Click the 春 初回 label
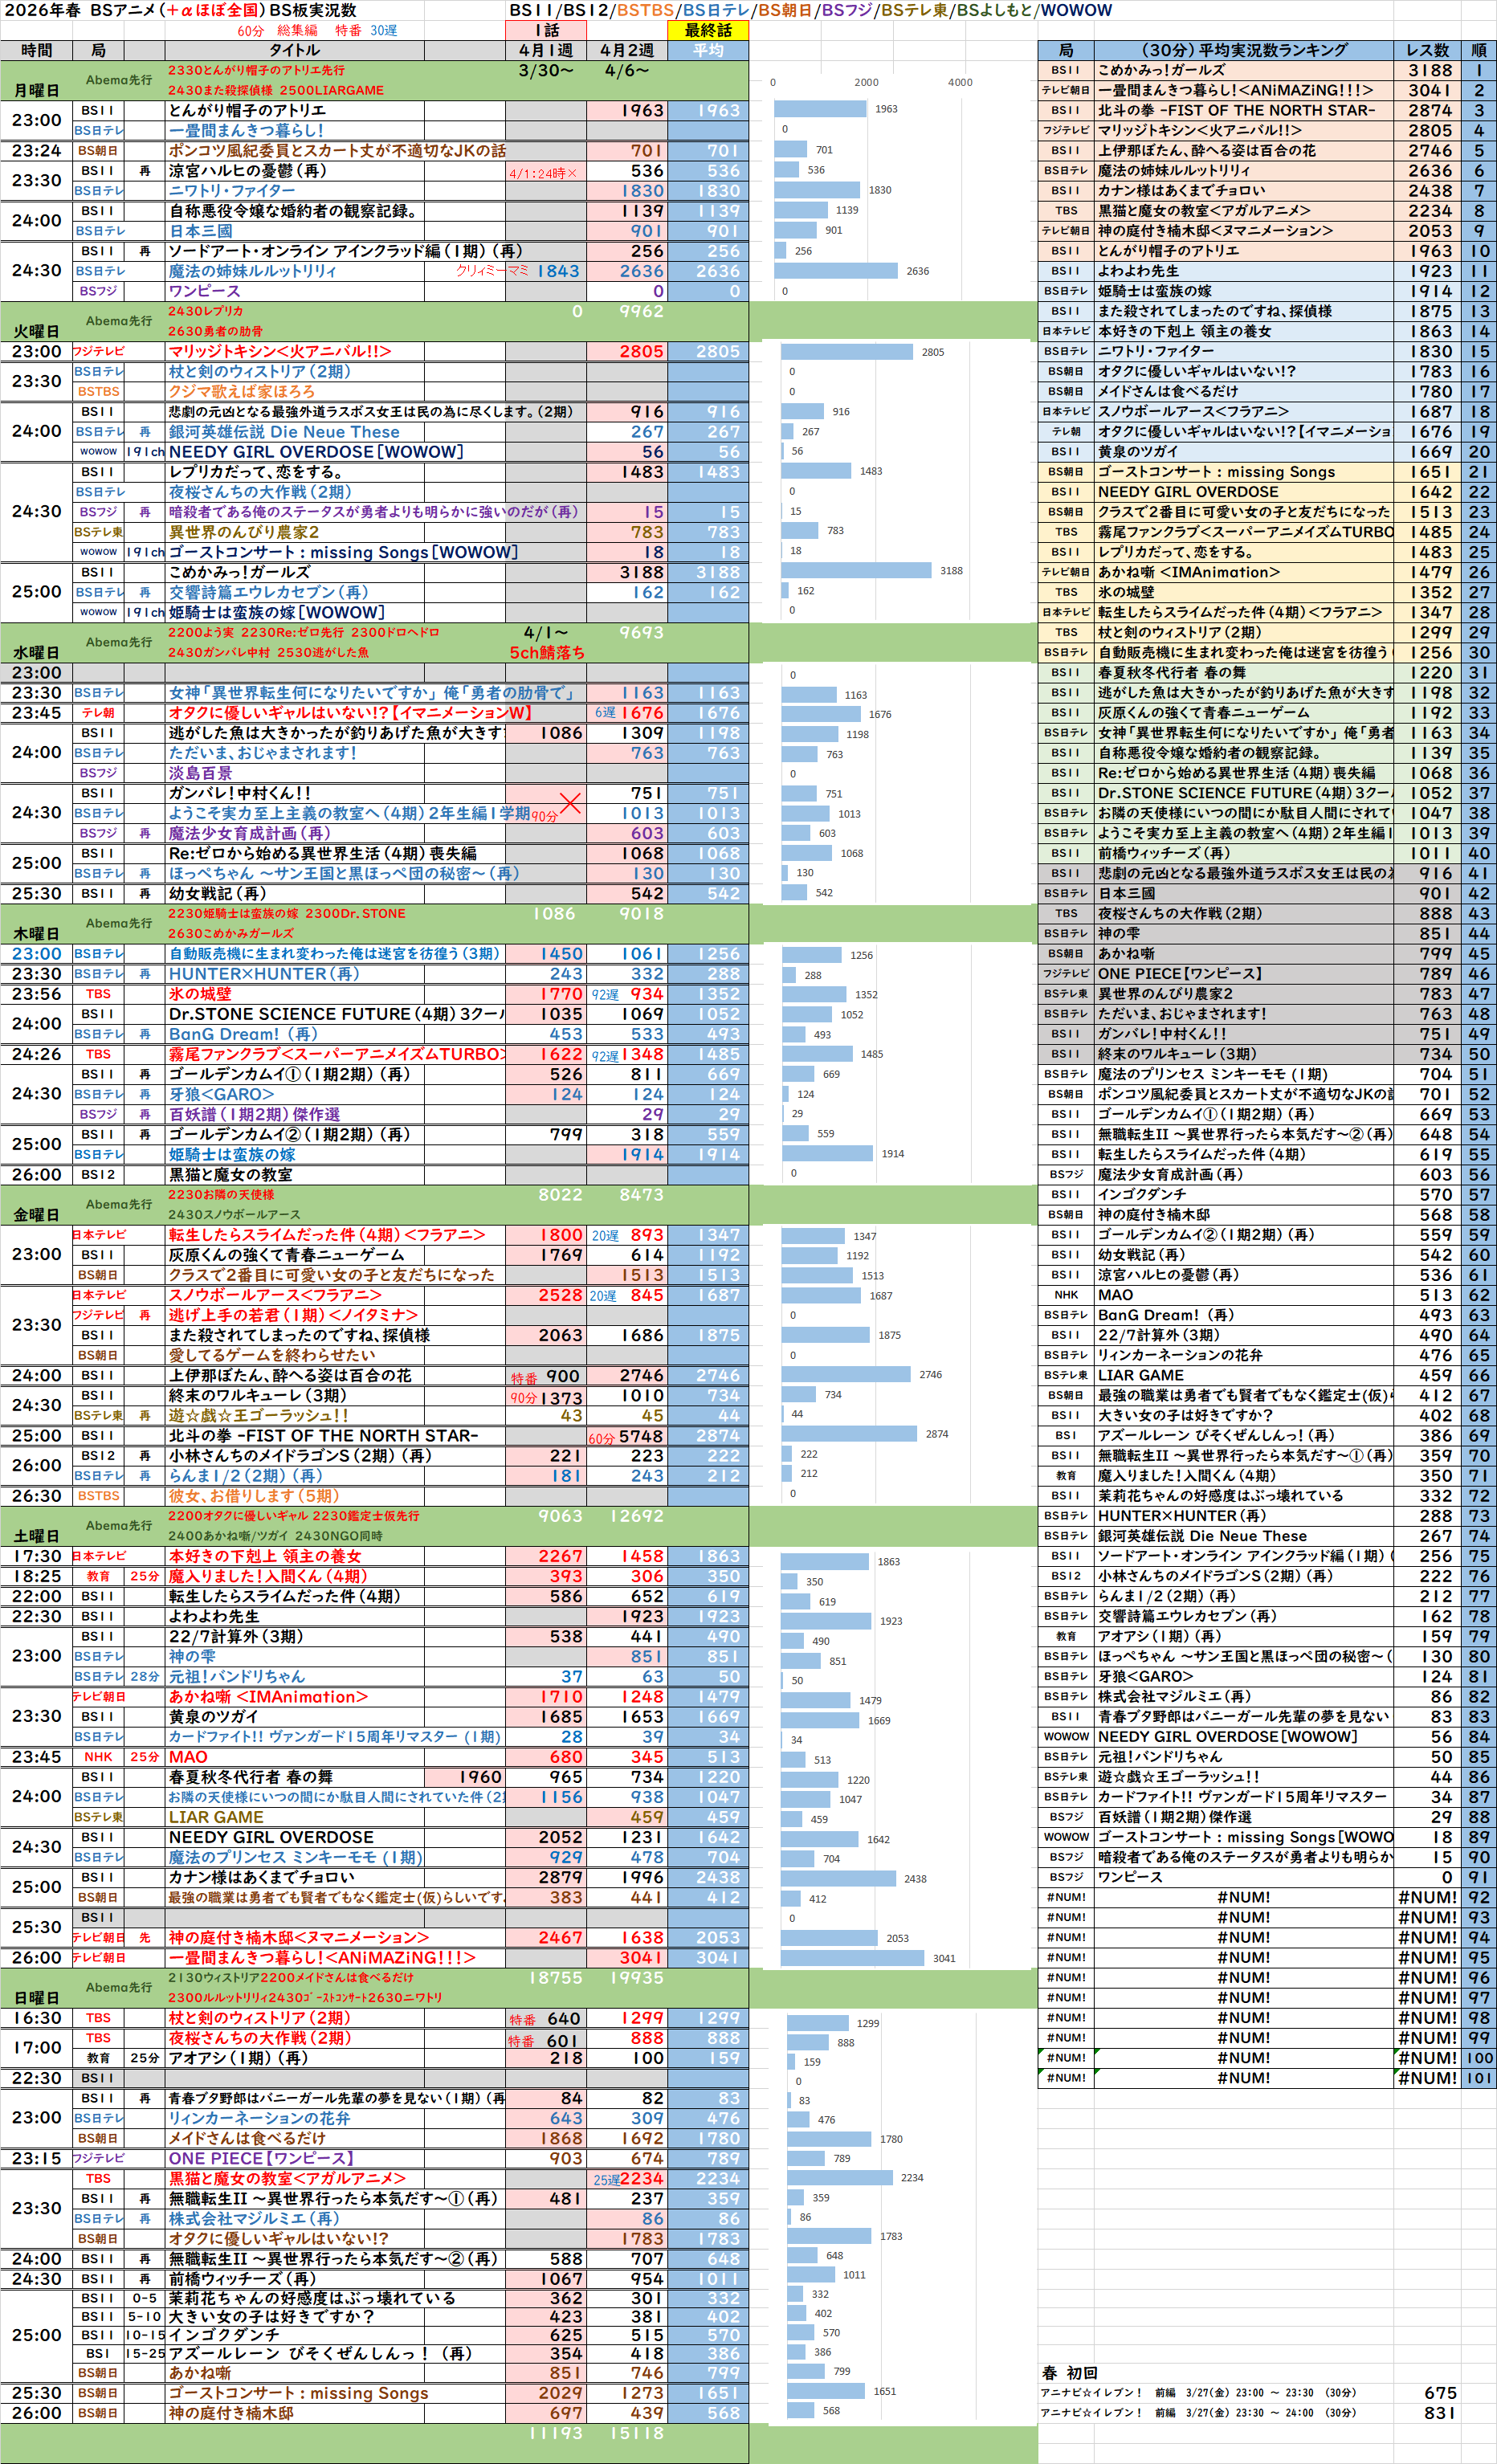 click(x=1069, y=2373)
